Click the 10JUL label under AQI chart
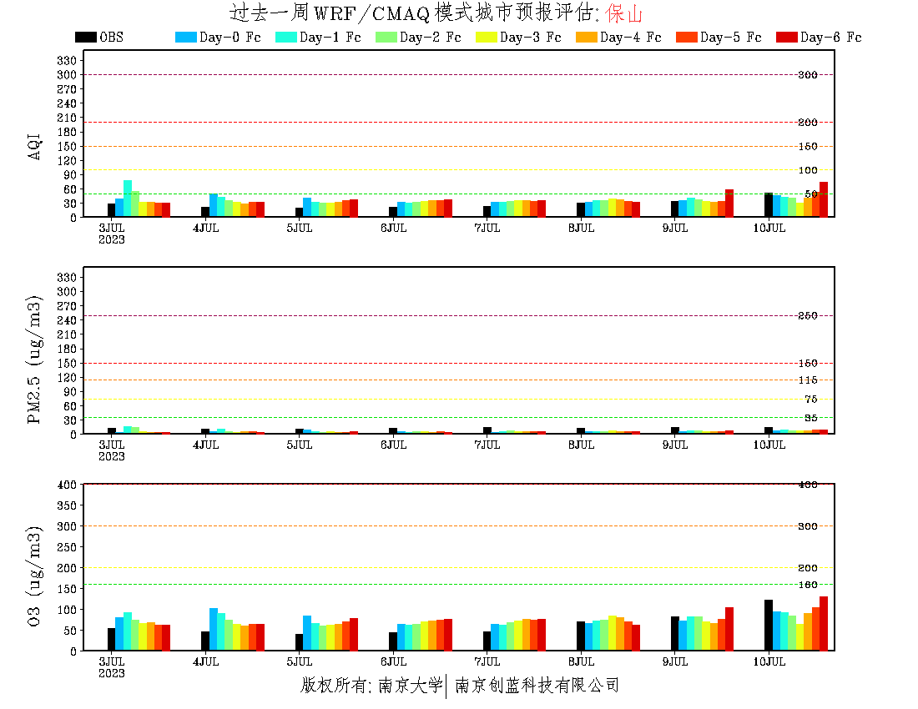This screenshot has height=709, width=918. point(769,229)
